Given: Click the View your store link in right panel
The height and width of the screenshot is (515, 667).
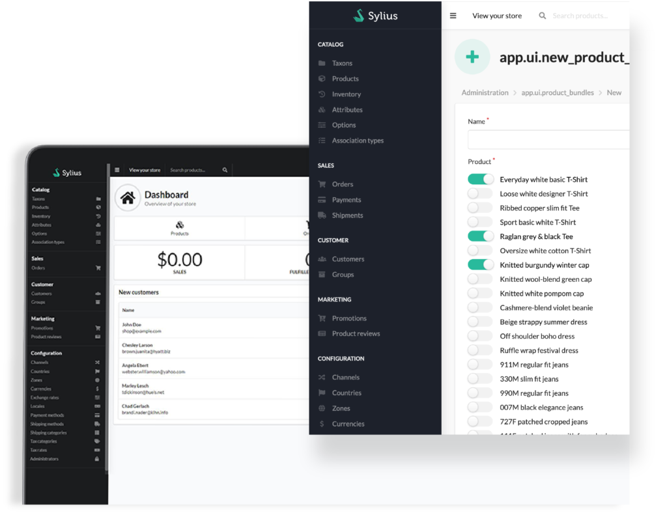Looking at the screenshot, I should (496, 16).
